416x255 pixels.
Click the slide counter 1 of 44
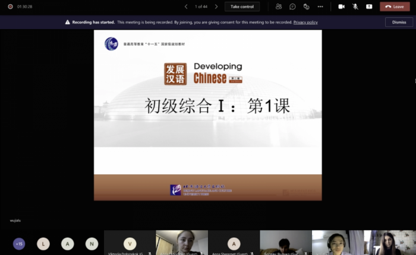coord(201,7)
